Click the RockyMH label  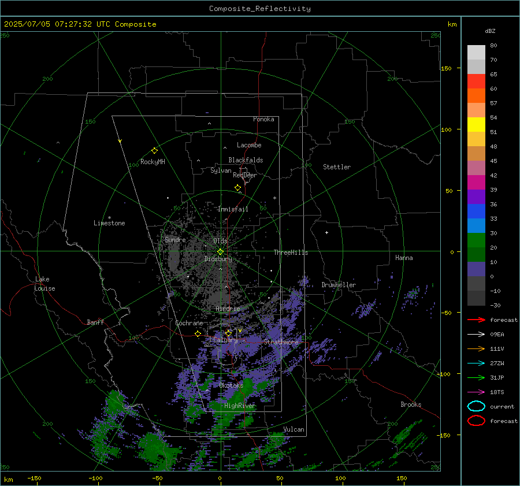pyautogui.click(x=153, y=162)
